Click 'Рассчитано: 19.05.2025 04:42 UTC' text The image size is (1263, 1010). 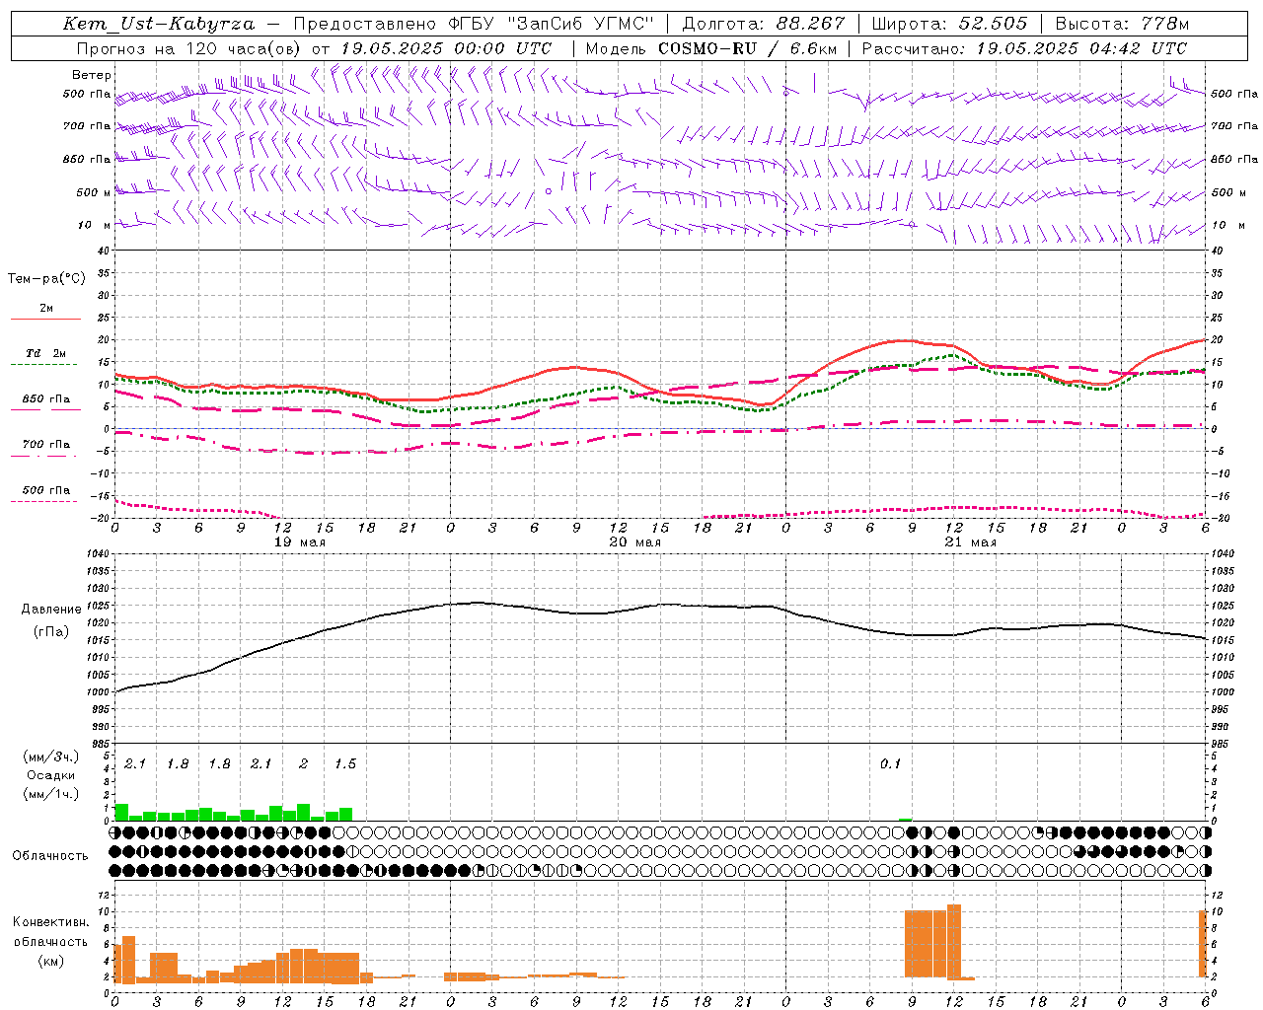coord(1024,48)
